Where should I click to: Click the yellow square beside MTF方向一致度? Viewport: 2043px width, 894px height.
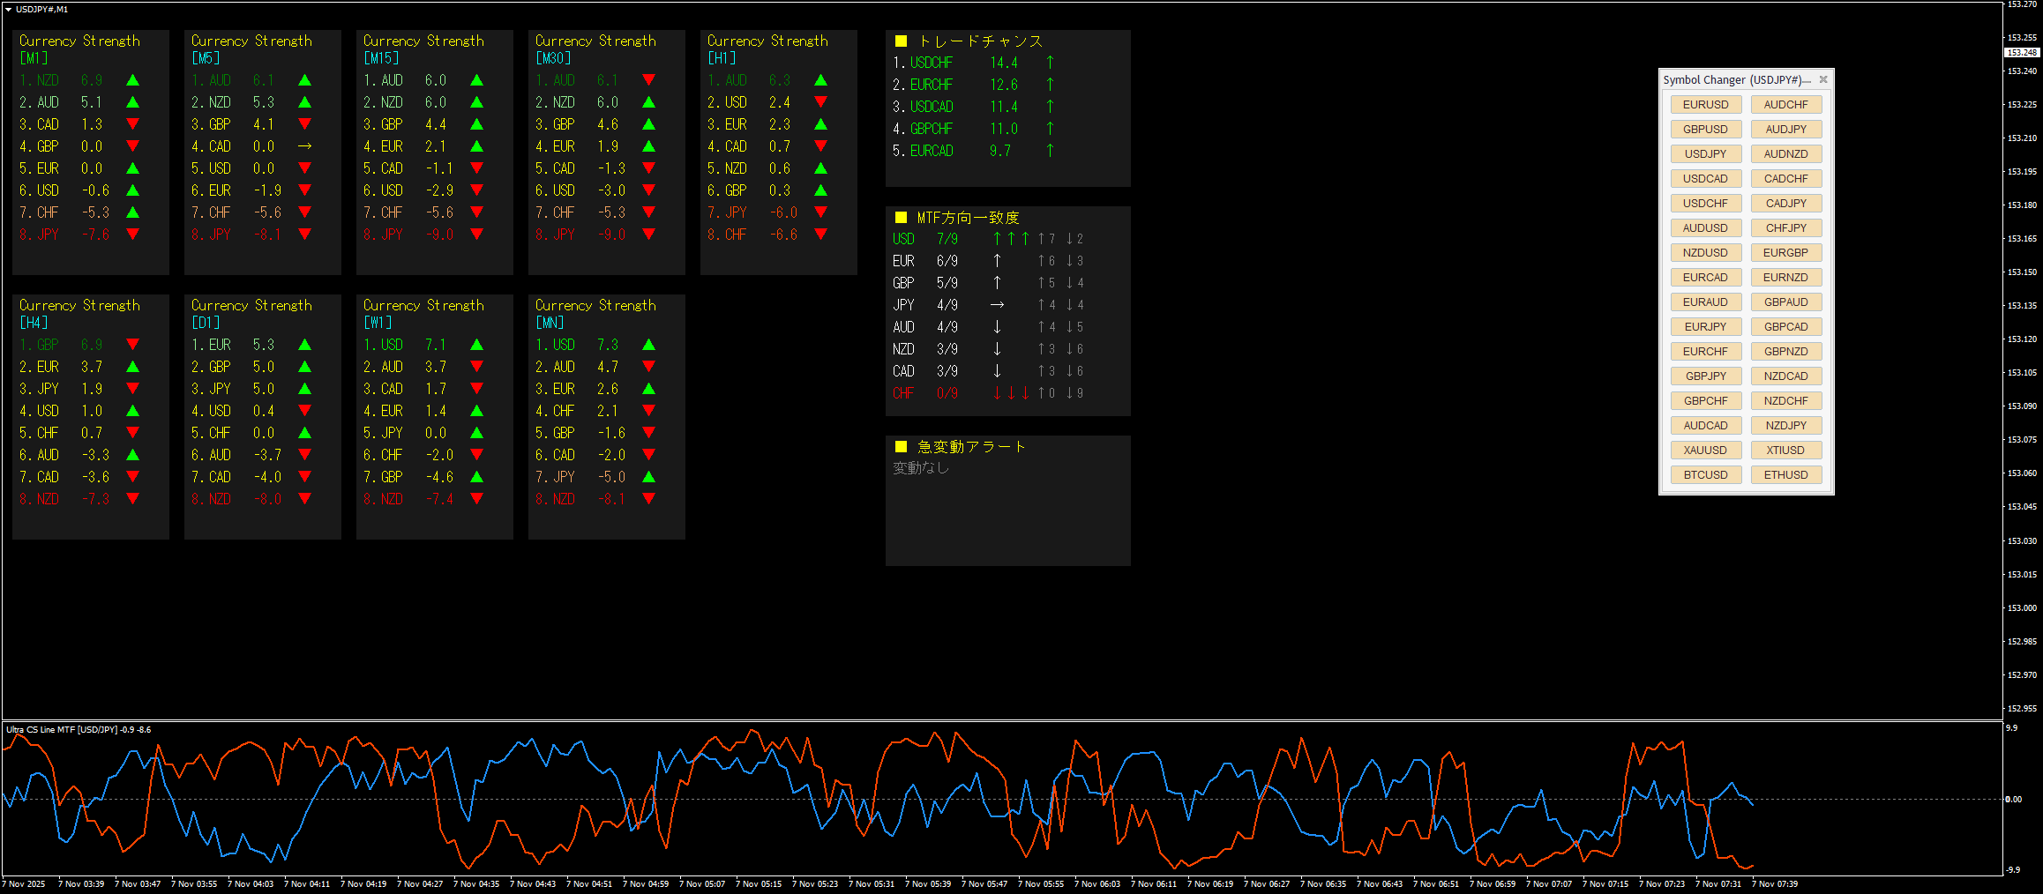901,218
